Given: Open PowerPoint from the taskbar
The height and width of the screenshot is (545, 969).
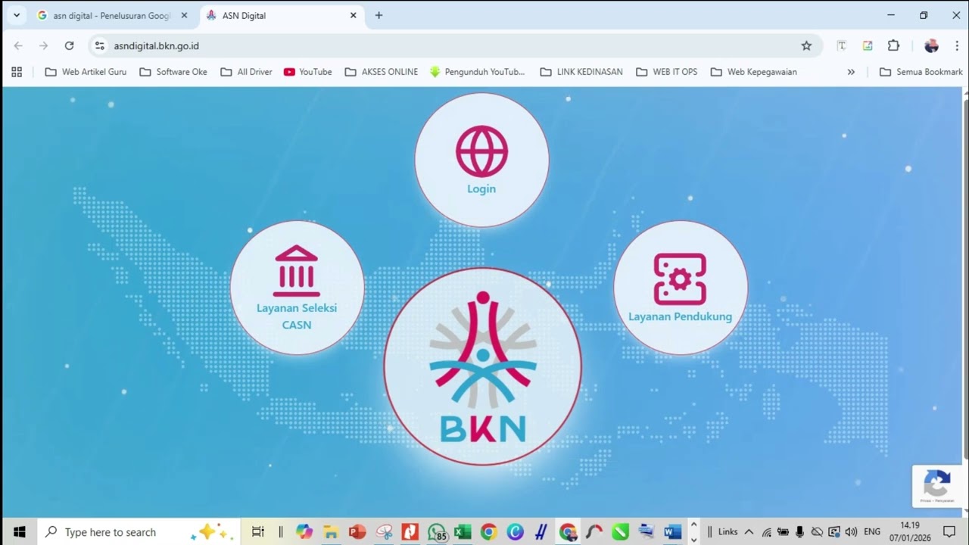Looking at the screenshot, I should 357,532.
